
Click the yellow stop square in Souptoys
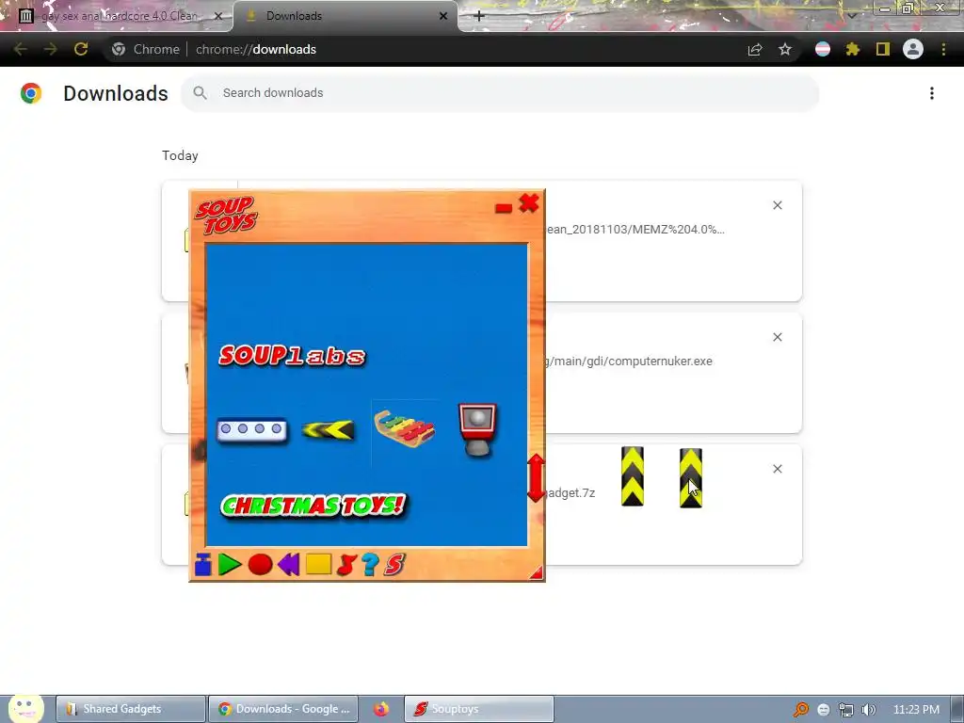coord(318,565)
